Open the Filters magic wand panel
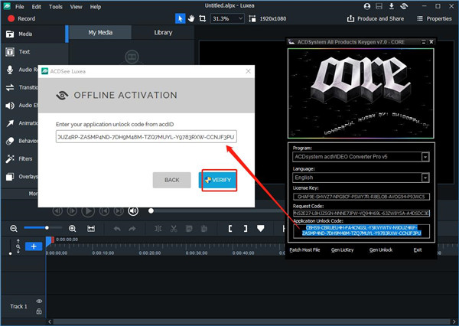Viewport: 459px width, 326px height. click(20, 158)
